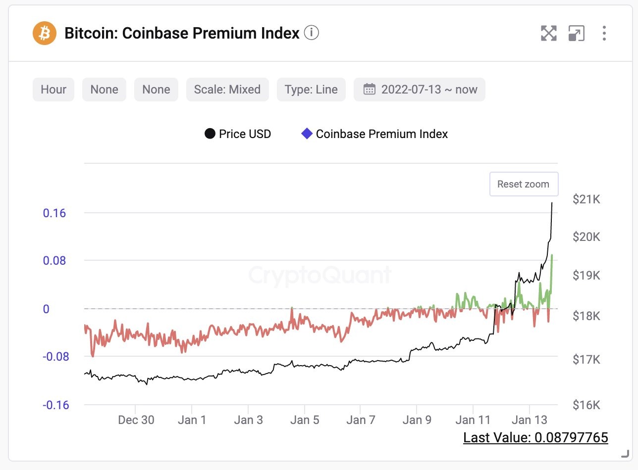
Task: Open the Scale: Mixed selector
Action: click(x=227, y=90)
